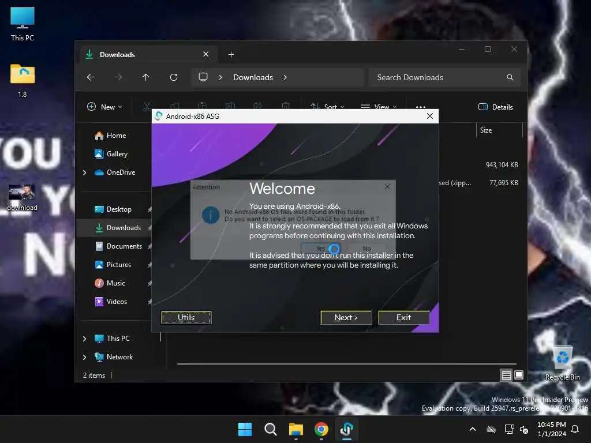Switch to large thumbnails view icon
The width and height of the screenshot is (591, 443).
519,375
